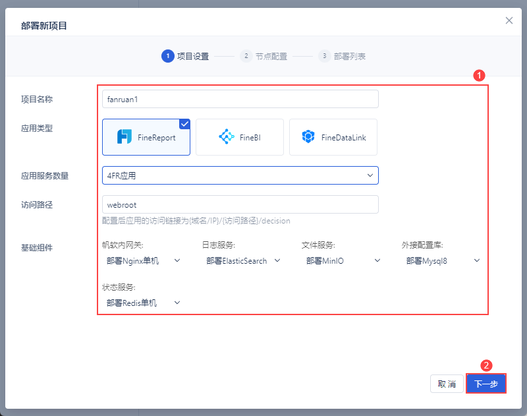Click the 访问路径 label
The image size is (527, 416).
click(x=37, y=204)
